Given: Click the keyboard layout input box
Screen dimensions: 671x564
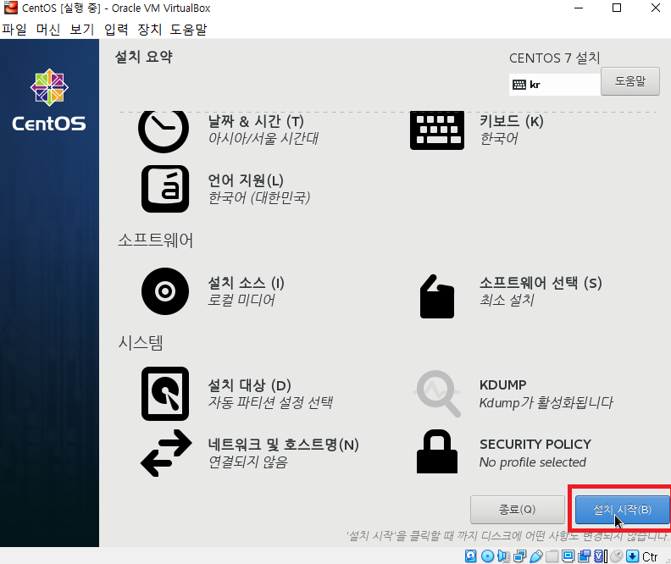Looking at the screenshot, I should pyautogui.click(x=555, y=85).
